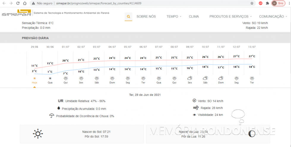Image resolution: width=291 pixels, height=147 pixels.
Task: Expand the PRODUTOS E SERVIÇOS menu
Action: pos(230,17)
